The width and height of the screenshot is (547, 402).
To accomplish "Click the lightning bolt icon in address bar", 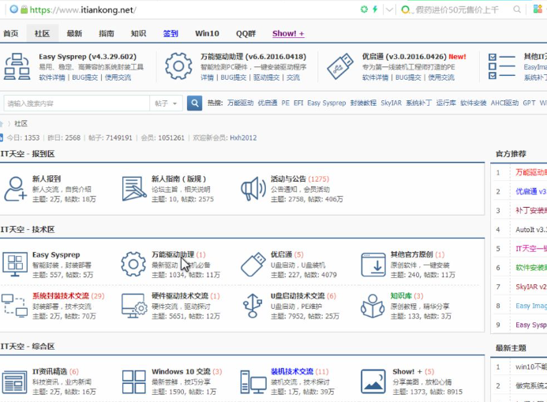I will click(374, 9).
